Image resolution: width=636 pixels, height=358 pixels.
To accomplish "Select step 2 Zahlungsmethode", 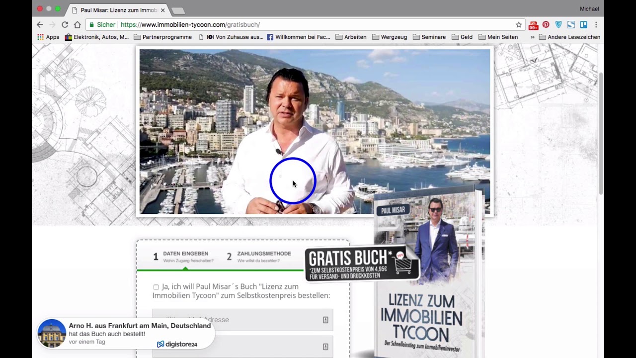I will [x=259, y=257].
